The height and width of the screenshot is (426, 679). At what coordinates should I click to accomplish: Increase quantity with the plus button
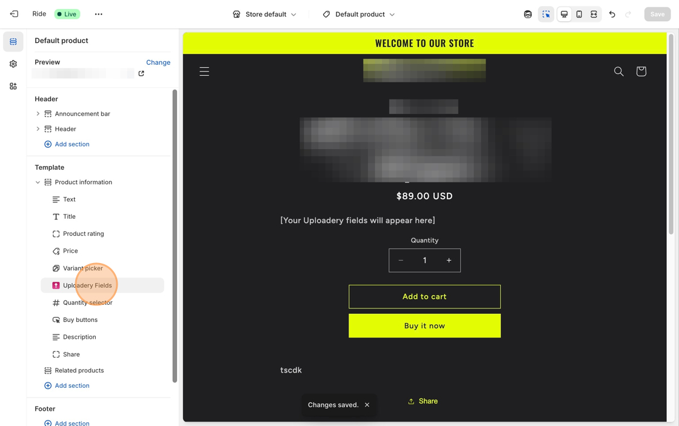tap(449, 260)
